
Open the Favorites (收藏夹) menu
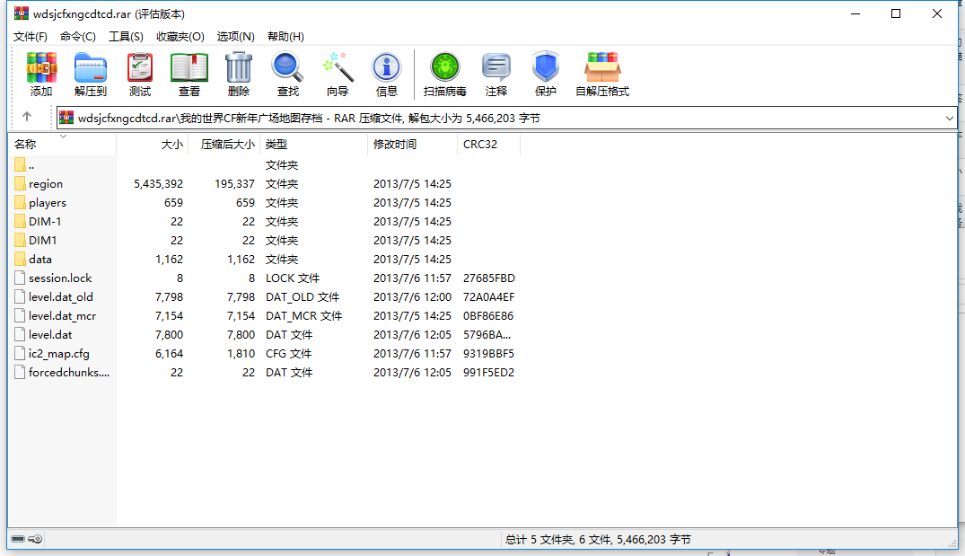tap(180, 36)
